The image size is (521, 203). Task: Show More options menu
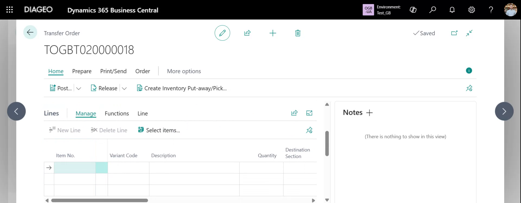click(x=184, y=71)
